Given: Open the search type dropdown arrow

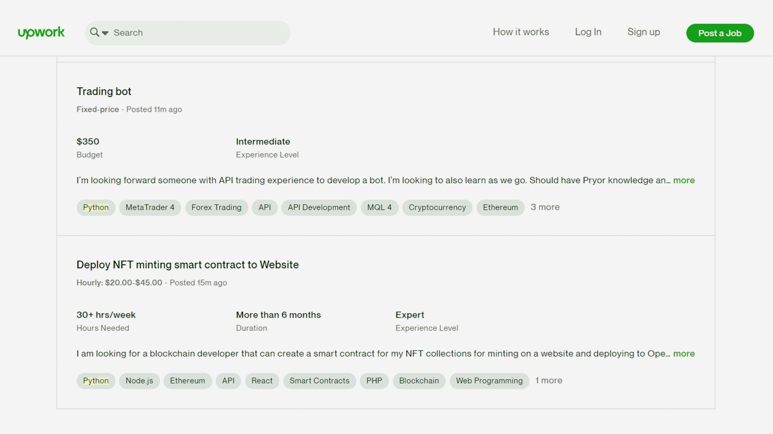Looking at the screenshot, I should pyautogui.click(x=105, y=33).
